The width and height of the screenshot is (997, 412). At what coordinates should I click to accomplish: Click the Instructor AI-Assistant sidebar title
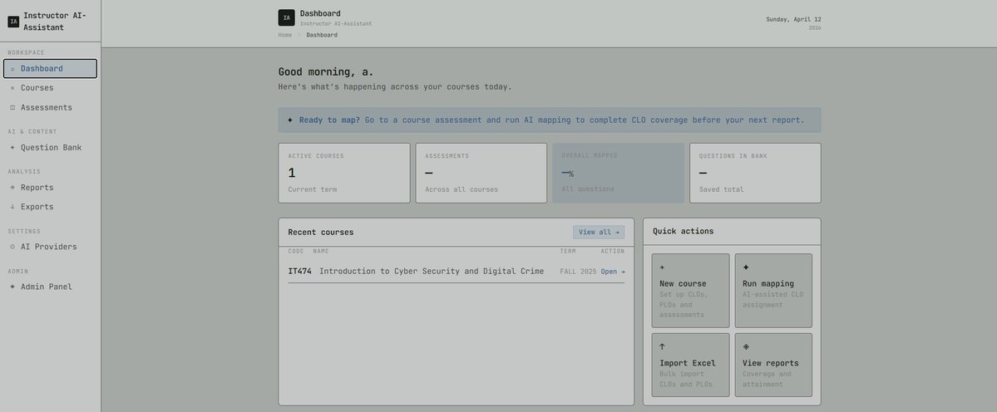tap(55, 22)
